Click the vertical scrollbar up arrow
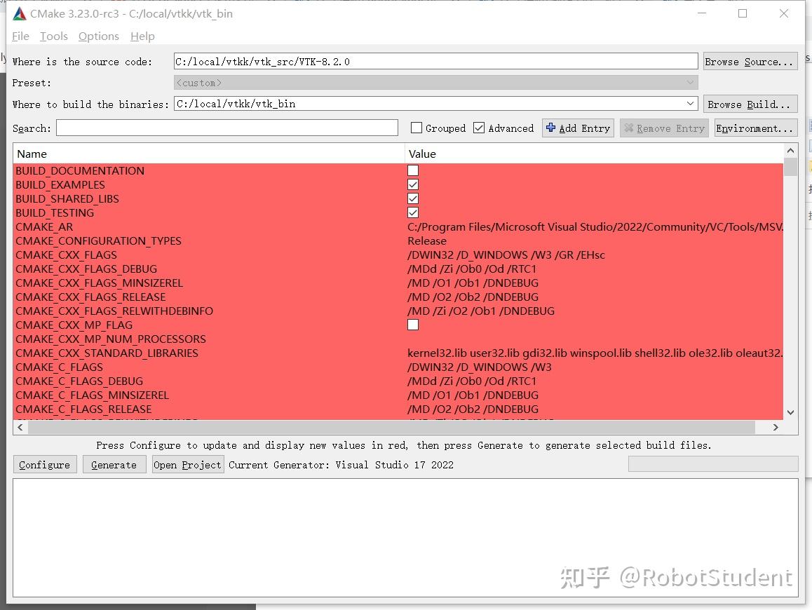 [790, 149]
